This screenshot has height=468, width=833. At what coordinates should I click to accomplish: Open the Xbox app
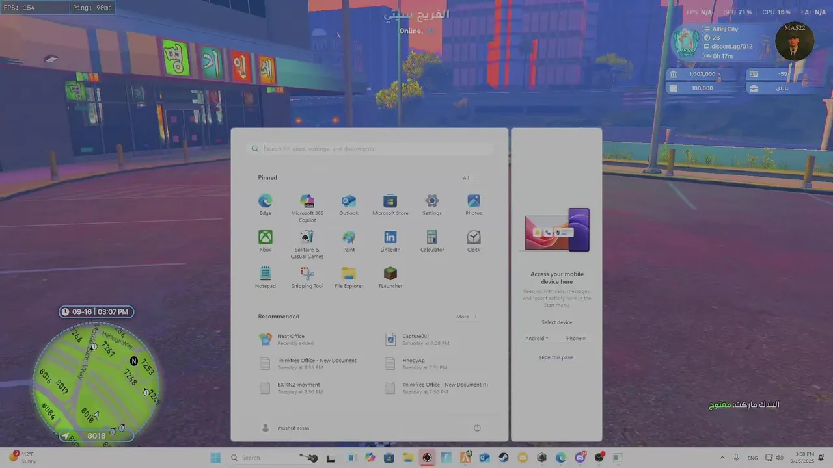click(265, 241)
